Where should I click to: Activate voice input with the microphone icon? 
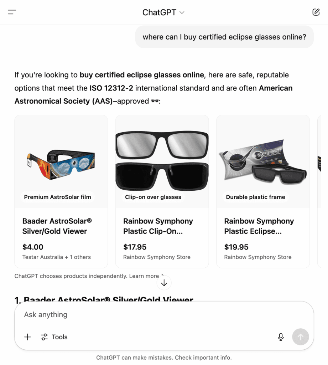click(280, 337)
